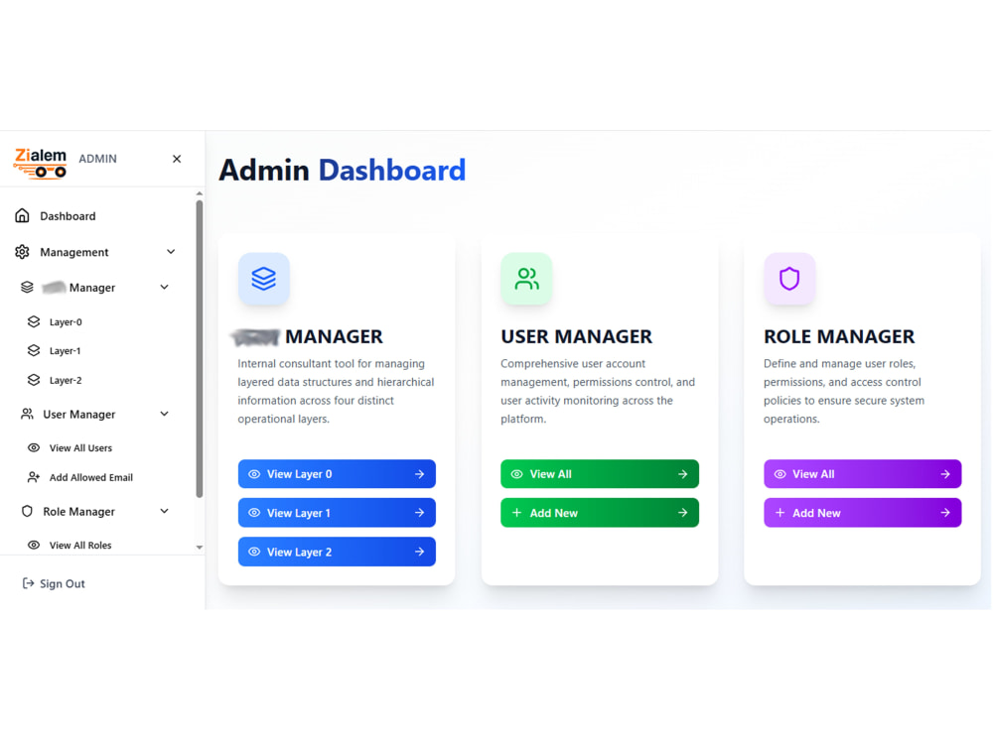
Task: Sign out using the Sign Out link
Action: tap(62, 584)
